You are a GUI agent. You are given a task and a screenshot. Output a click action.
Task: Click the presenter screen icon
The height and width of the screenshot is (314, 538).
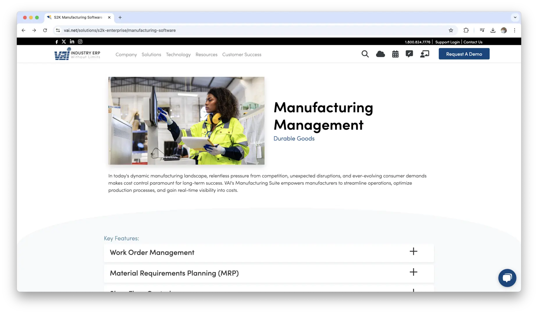click(425, 54)
